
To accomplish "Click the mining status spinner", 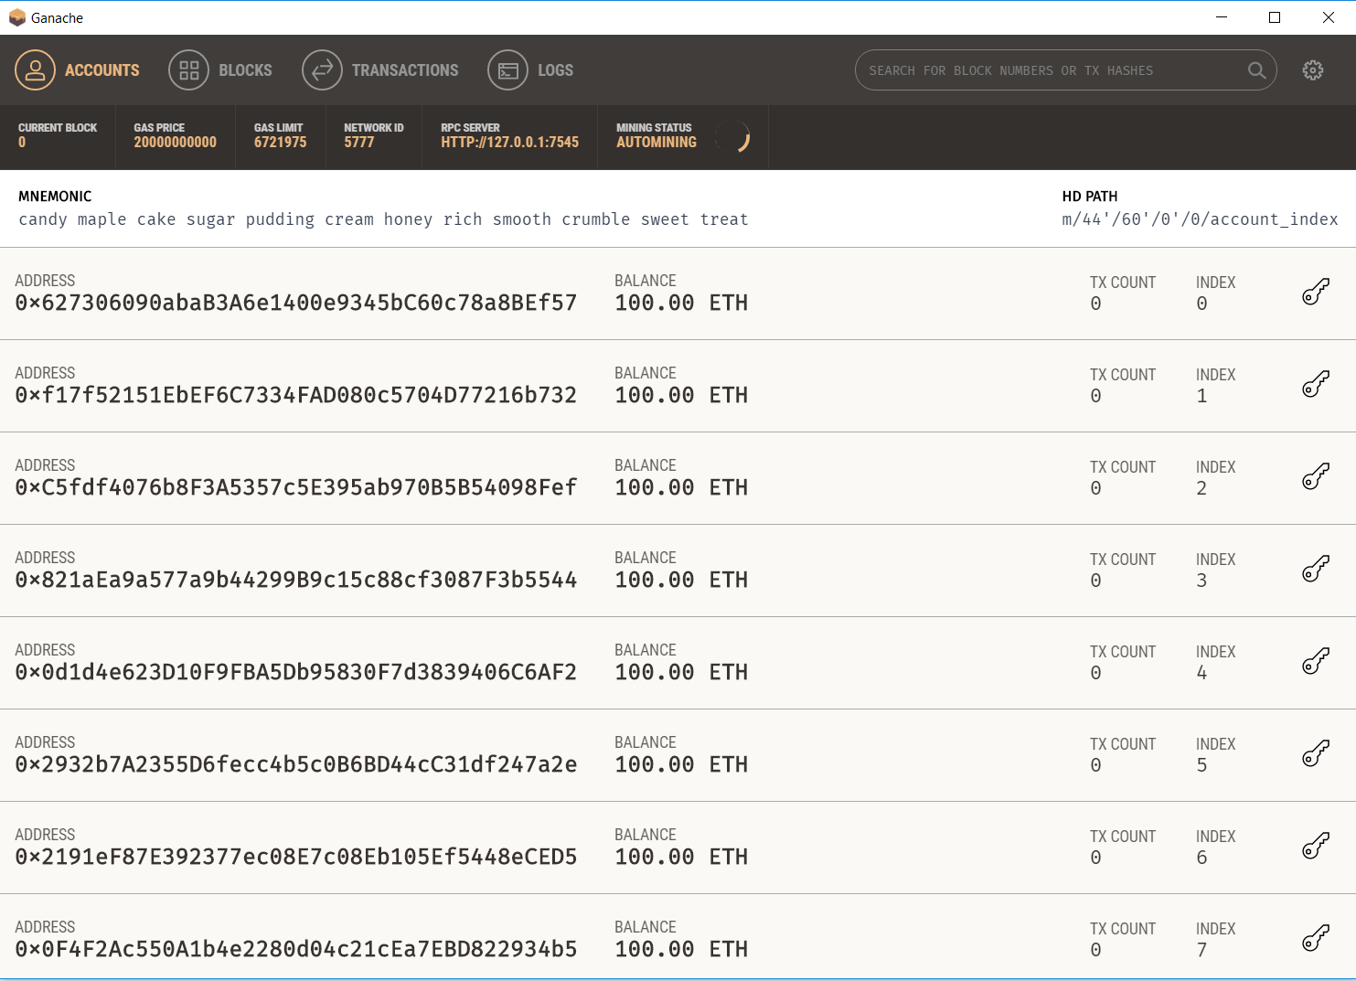I will pyautogui.click(x=732, y=137).
